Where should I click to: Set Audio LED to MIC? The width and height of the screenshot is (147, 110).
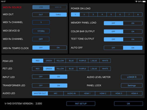56,93
